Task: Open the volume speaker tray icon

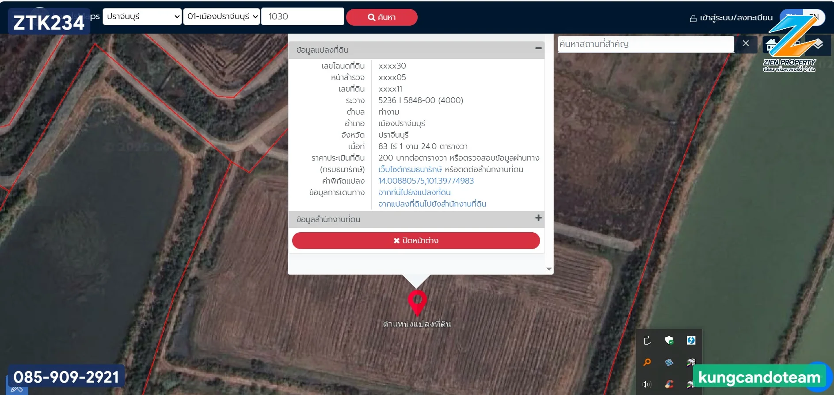Action: [647, 384]
